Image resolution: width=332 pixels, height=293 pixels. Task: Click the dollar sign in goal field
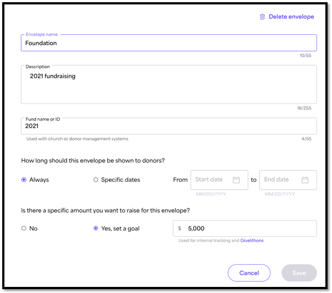pyautogui.click(x=179, y=228)
